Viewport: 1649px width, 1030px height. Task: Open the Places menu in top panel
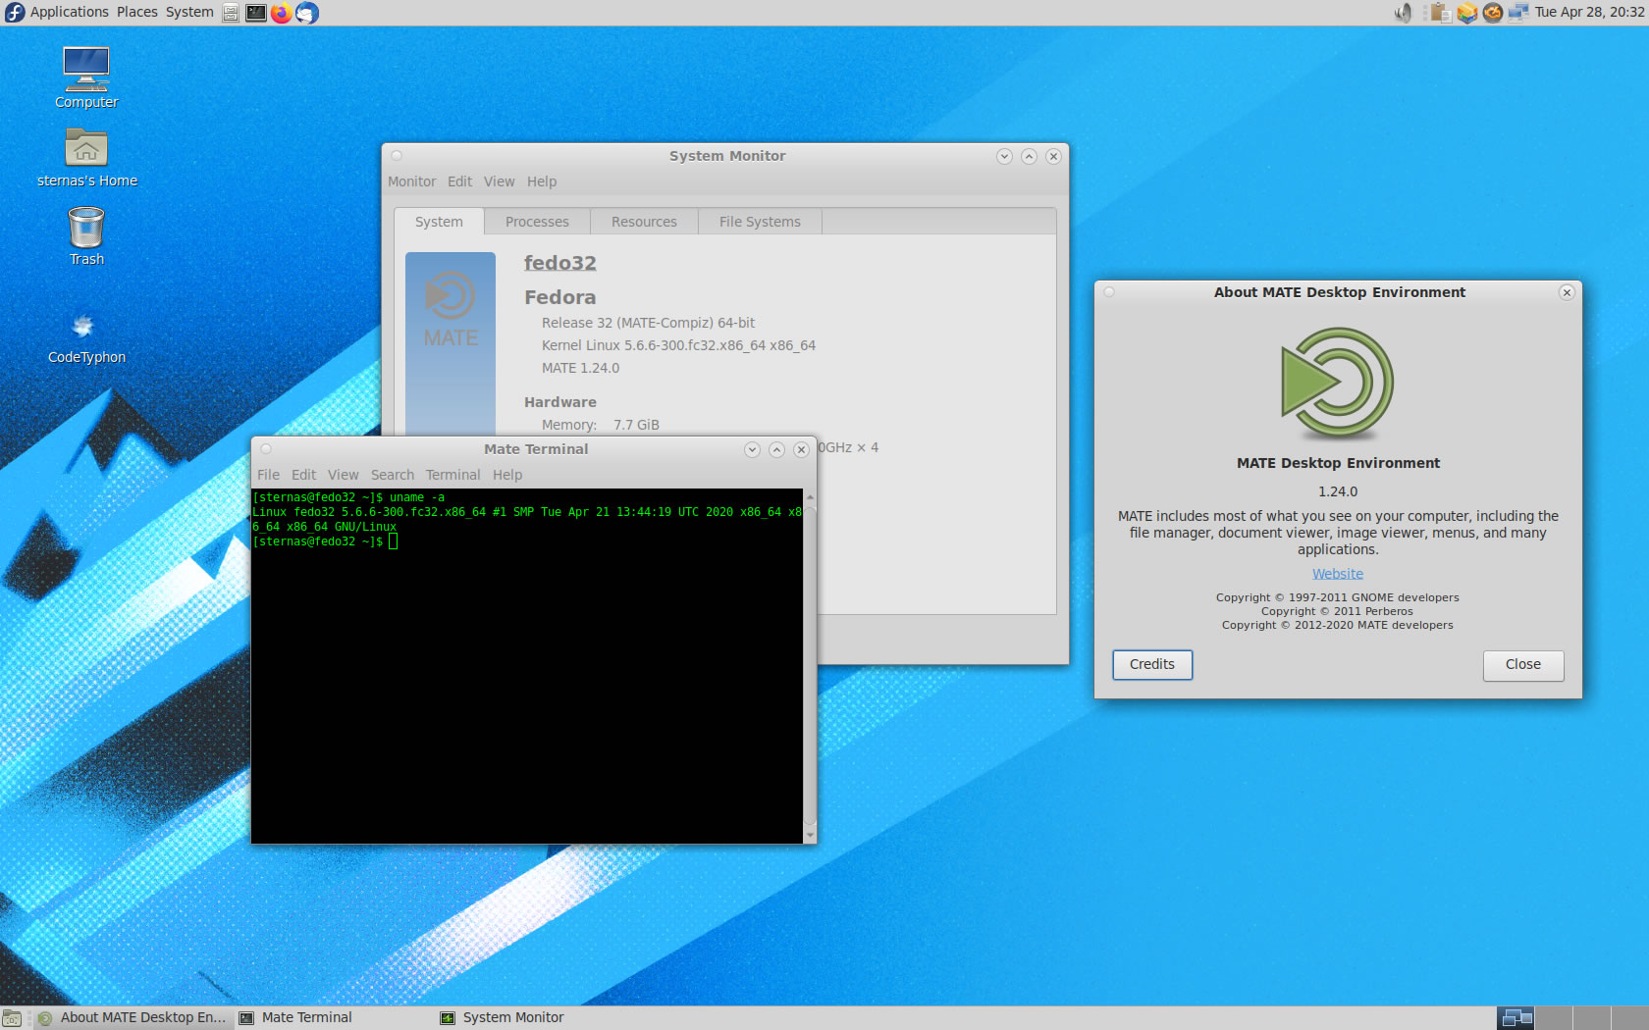pyautogui.click(x=136, y=12)
